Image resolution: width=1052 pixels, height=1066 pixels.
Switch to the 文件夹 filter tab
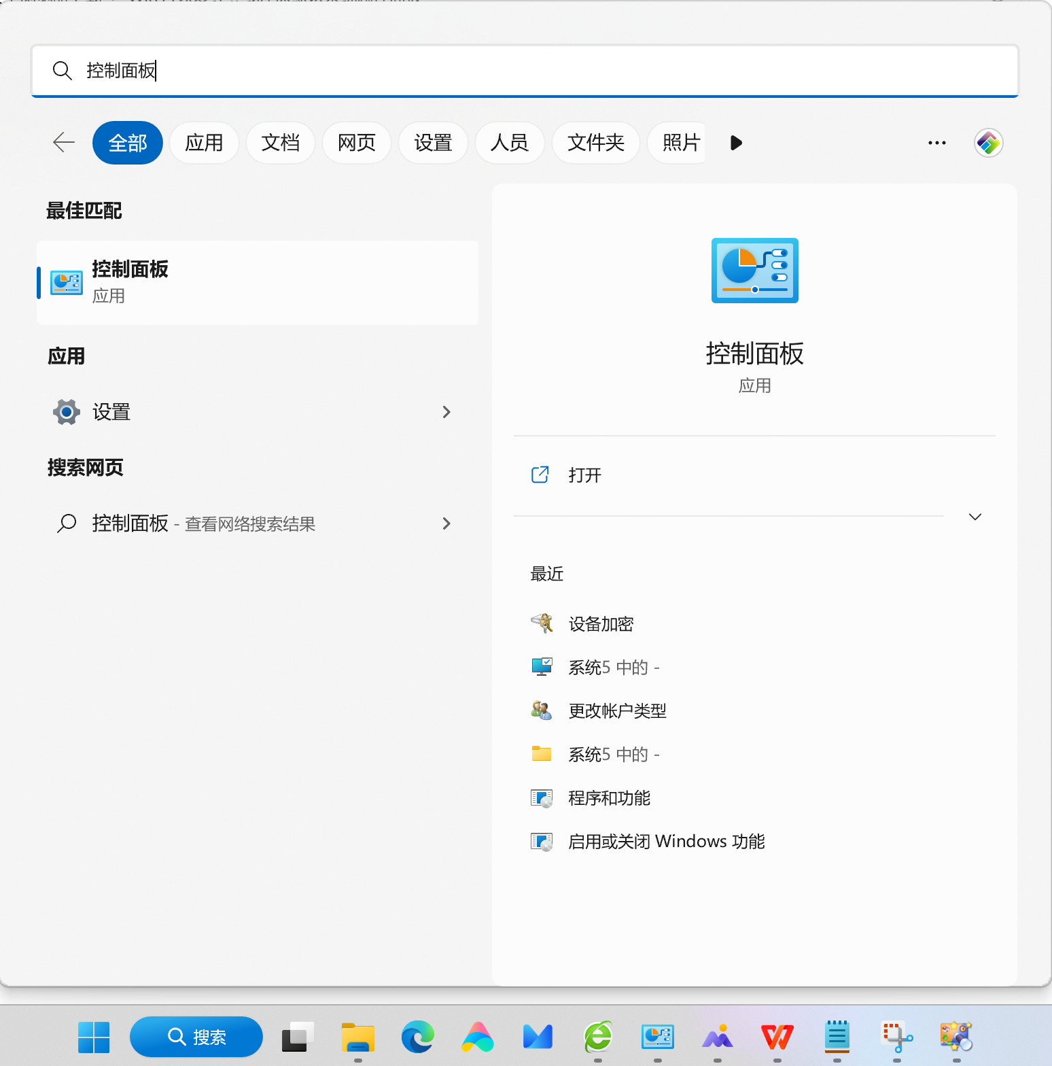596,143
